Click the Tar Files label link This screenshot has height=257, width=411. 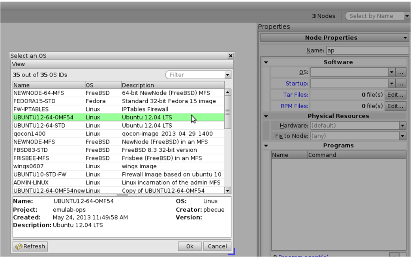point(296,95)
